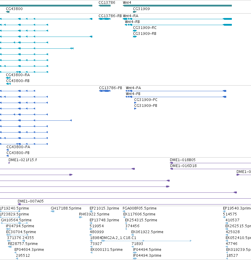Click the CG13786-PB protein feature
Image resolution: width=251 pixels, height=260 pixels.
[x=105, y=91]
